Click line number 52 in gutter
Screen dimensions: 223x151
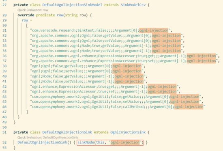point(4,142)
